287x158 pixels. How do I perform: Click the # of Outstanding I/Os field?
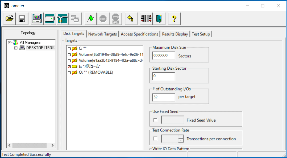(164, 97)
